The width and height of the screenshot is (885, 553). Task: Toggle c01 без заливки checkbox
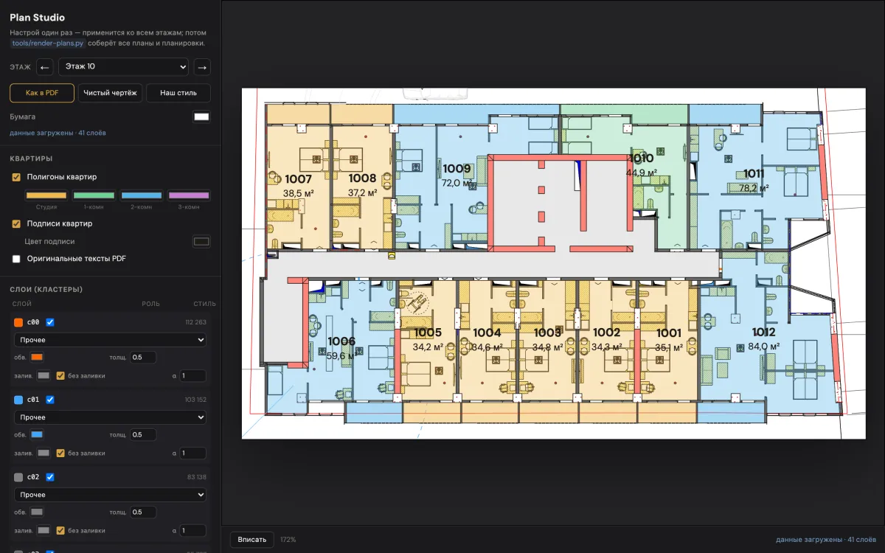(x=60, y=453)
